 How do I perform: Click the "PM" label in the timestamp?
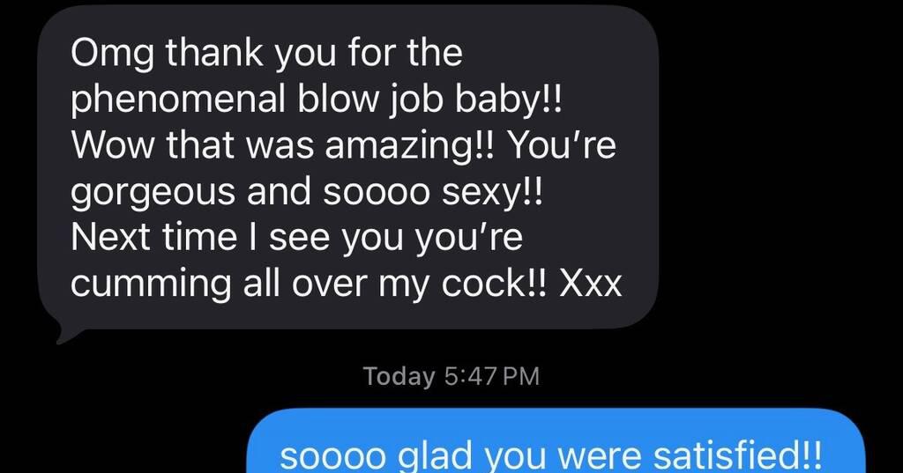521,376
